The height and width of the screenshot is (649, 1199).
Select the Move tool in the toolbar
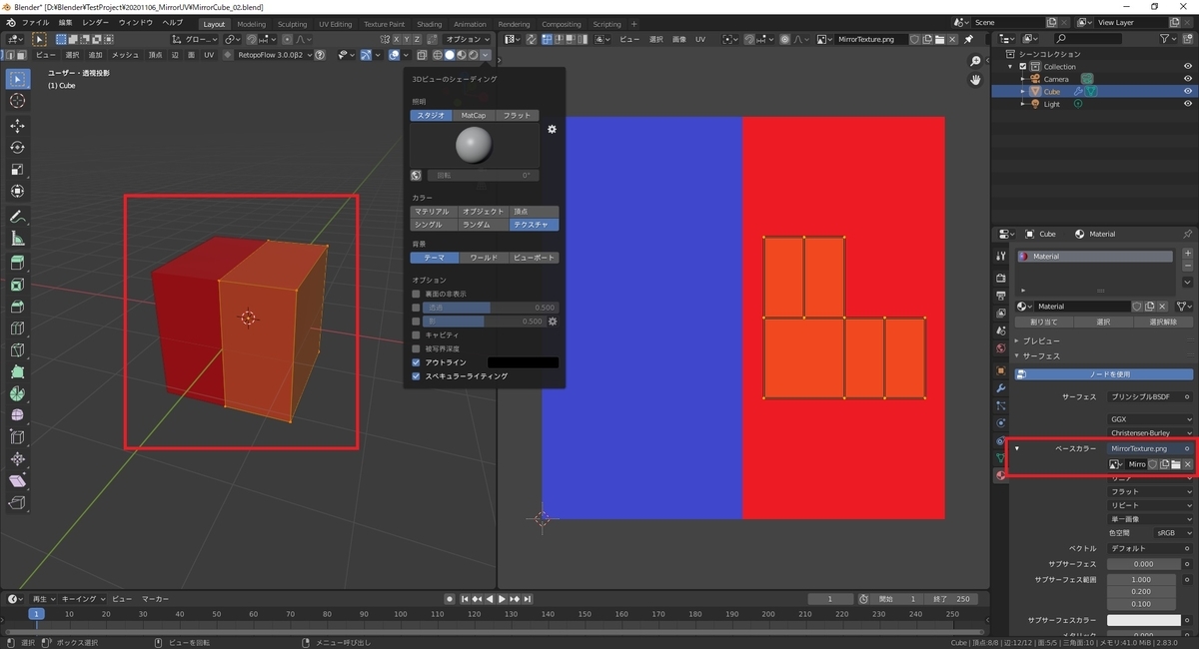point(17,126)
